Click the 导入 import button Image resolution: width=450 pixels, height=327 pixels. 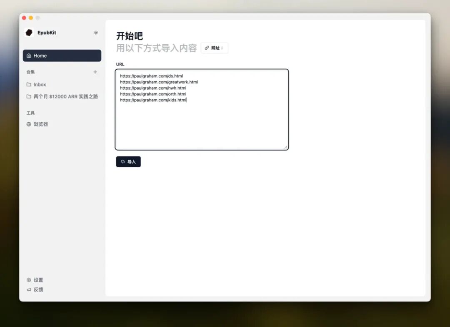(128, 162)
